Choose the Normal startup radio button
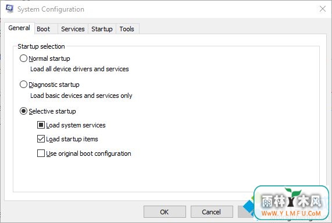 click(x=23, y=59)
